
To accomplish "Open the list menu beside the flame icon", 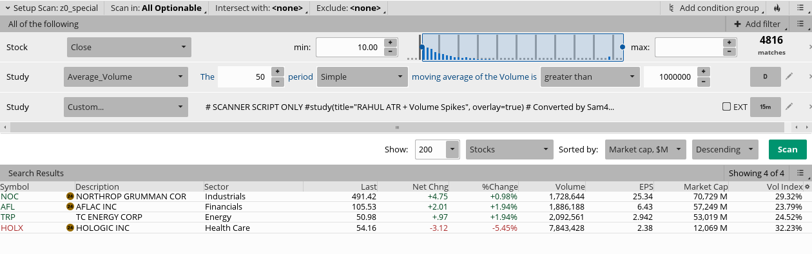I will (x=799, y=8).
